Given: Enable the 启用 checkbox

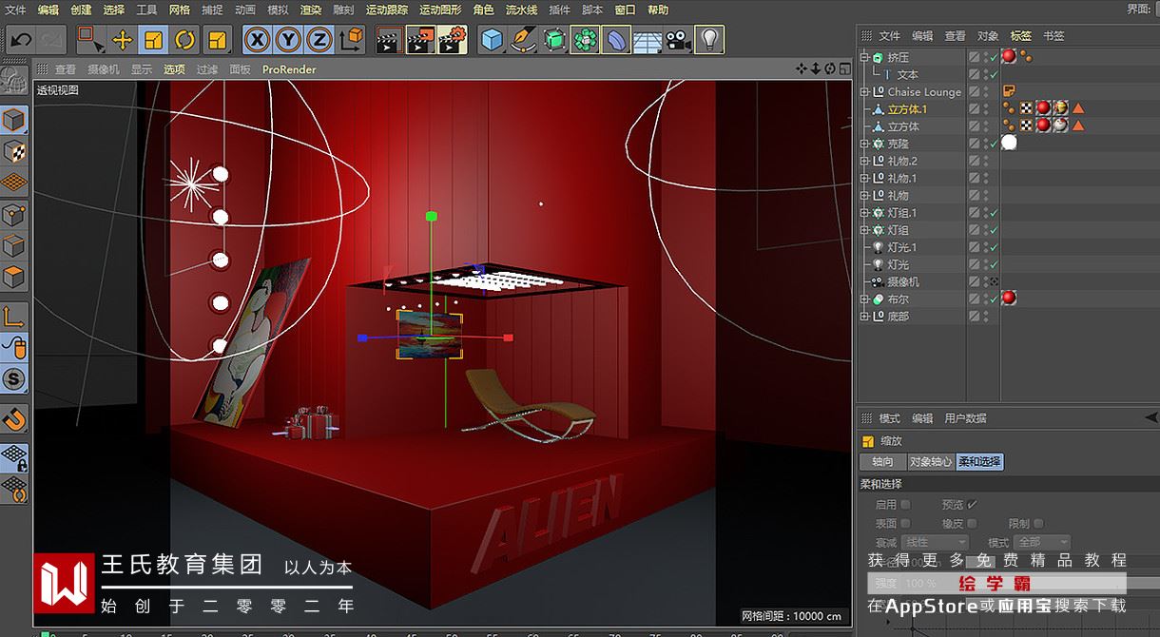Looking at the screenshot, I should coord(905,505).
